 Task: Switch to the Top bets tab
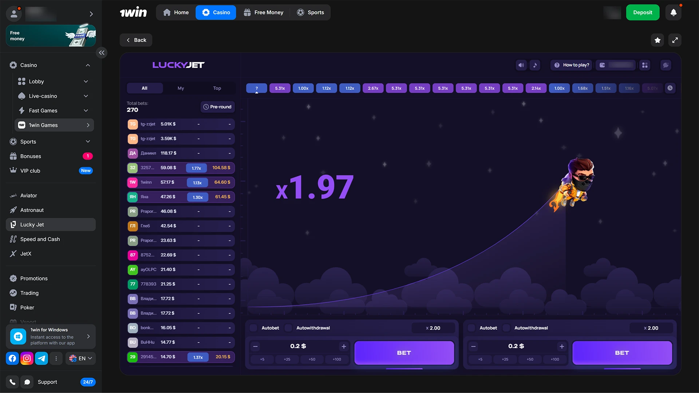click(217, 88)
